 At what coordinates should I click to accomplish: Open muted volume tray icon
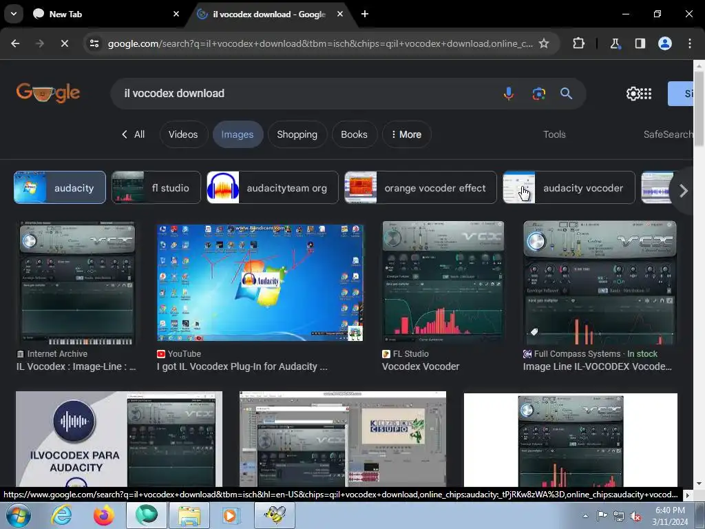pyautogui.click(x=635, y=516)
